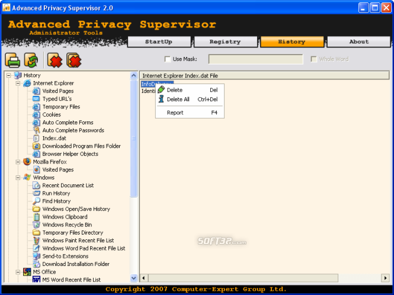This screenshot has width=394, height=295.
Task: Enable the Use Mask checkbox
Action: [x=167, y=59]
